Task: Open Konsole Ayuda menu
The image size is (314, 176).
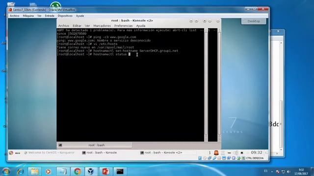Action: 141,26
